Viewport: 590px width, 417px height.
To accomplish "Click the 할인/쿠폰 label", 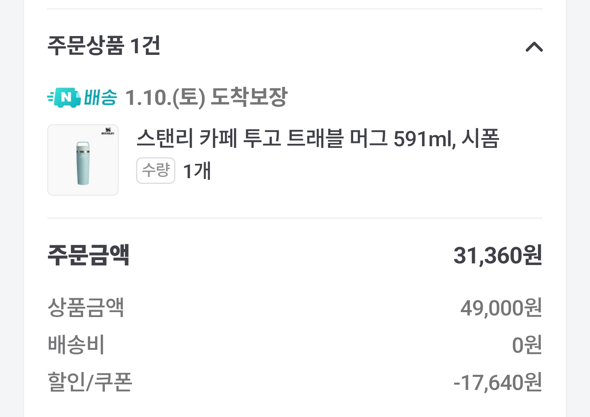I will [x=90, y=382].
